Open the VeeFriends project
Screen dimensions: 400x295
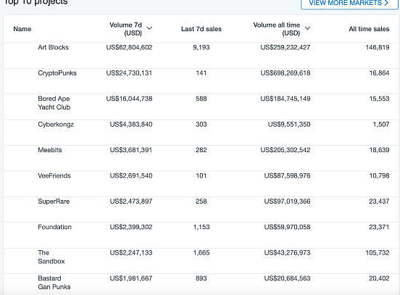[54, 175]
